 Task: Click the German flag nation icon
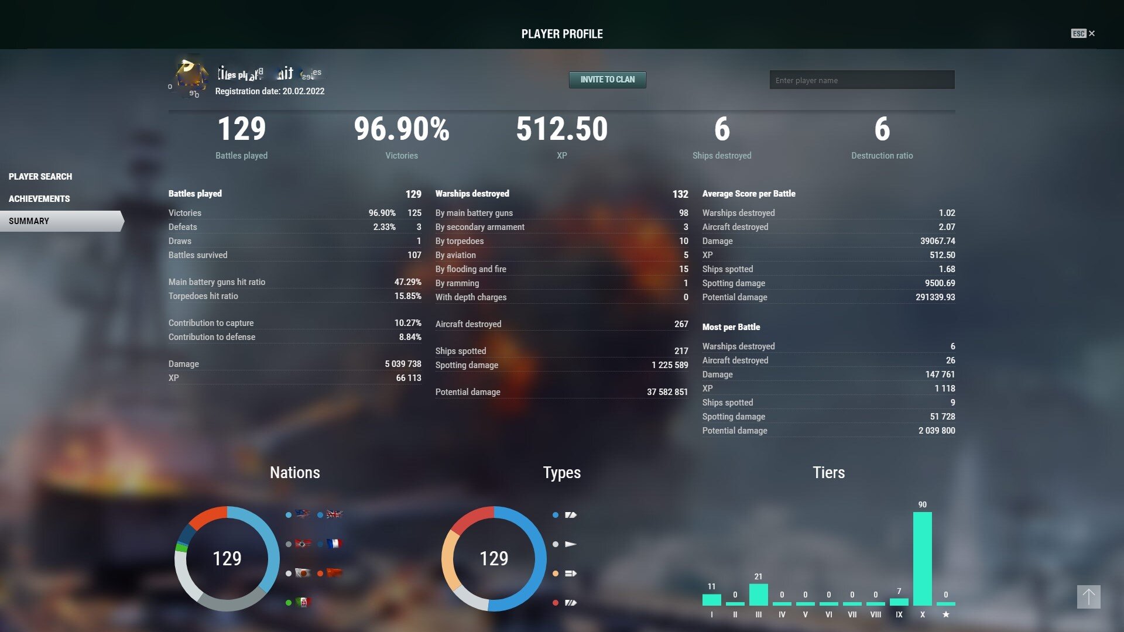(303, 544)
